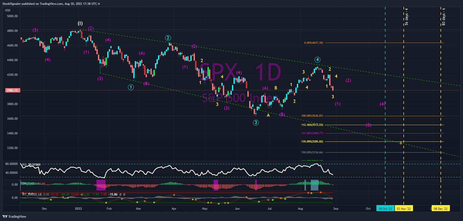
Task: Click the StonkSignaler published header text
Action: (51, 4)
